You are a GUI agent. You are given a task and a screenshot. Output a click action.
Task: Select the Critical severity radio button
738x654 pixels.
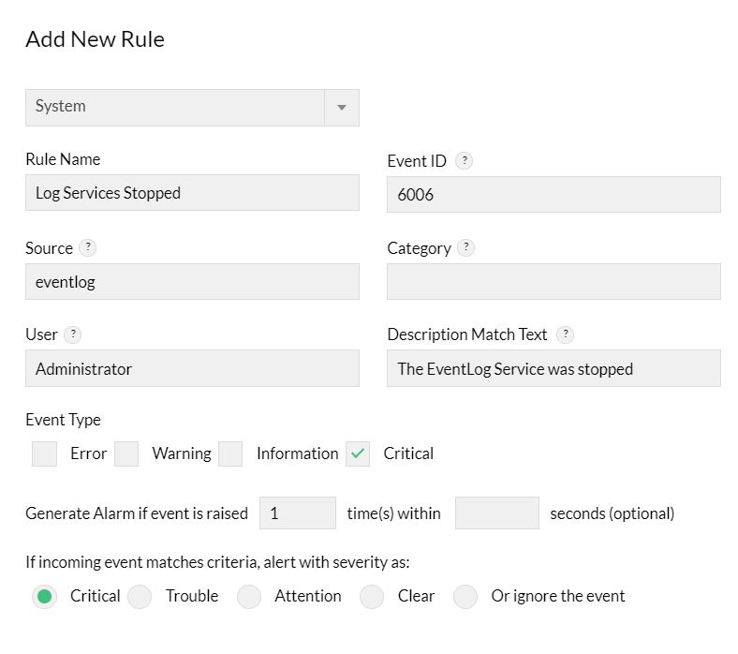point(45,596)
